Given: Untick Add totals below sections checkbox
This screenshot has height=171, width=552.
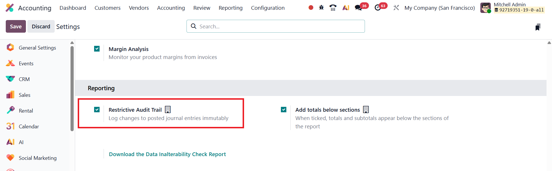Looking at the screenshot, I should [284, 109].
